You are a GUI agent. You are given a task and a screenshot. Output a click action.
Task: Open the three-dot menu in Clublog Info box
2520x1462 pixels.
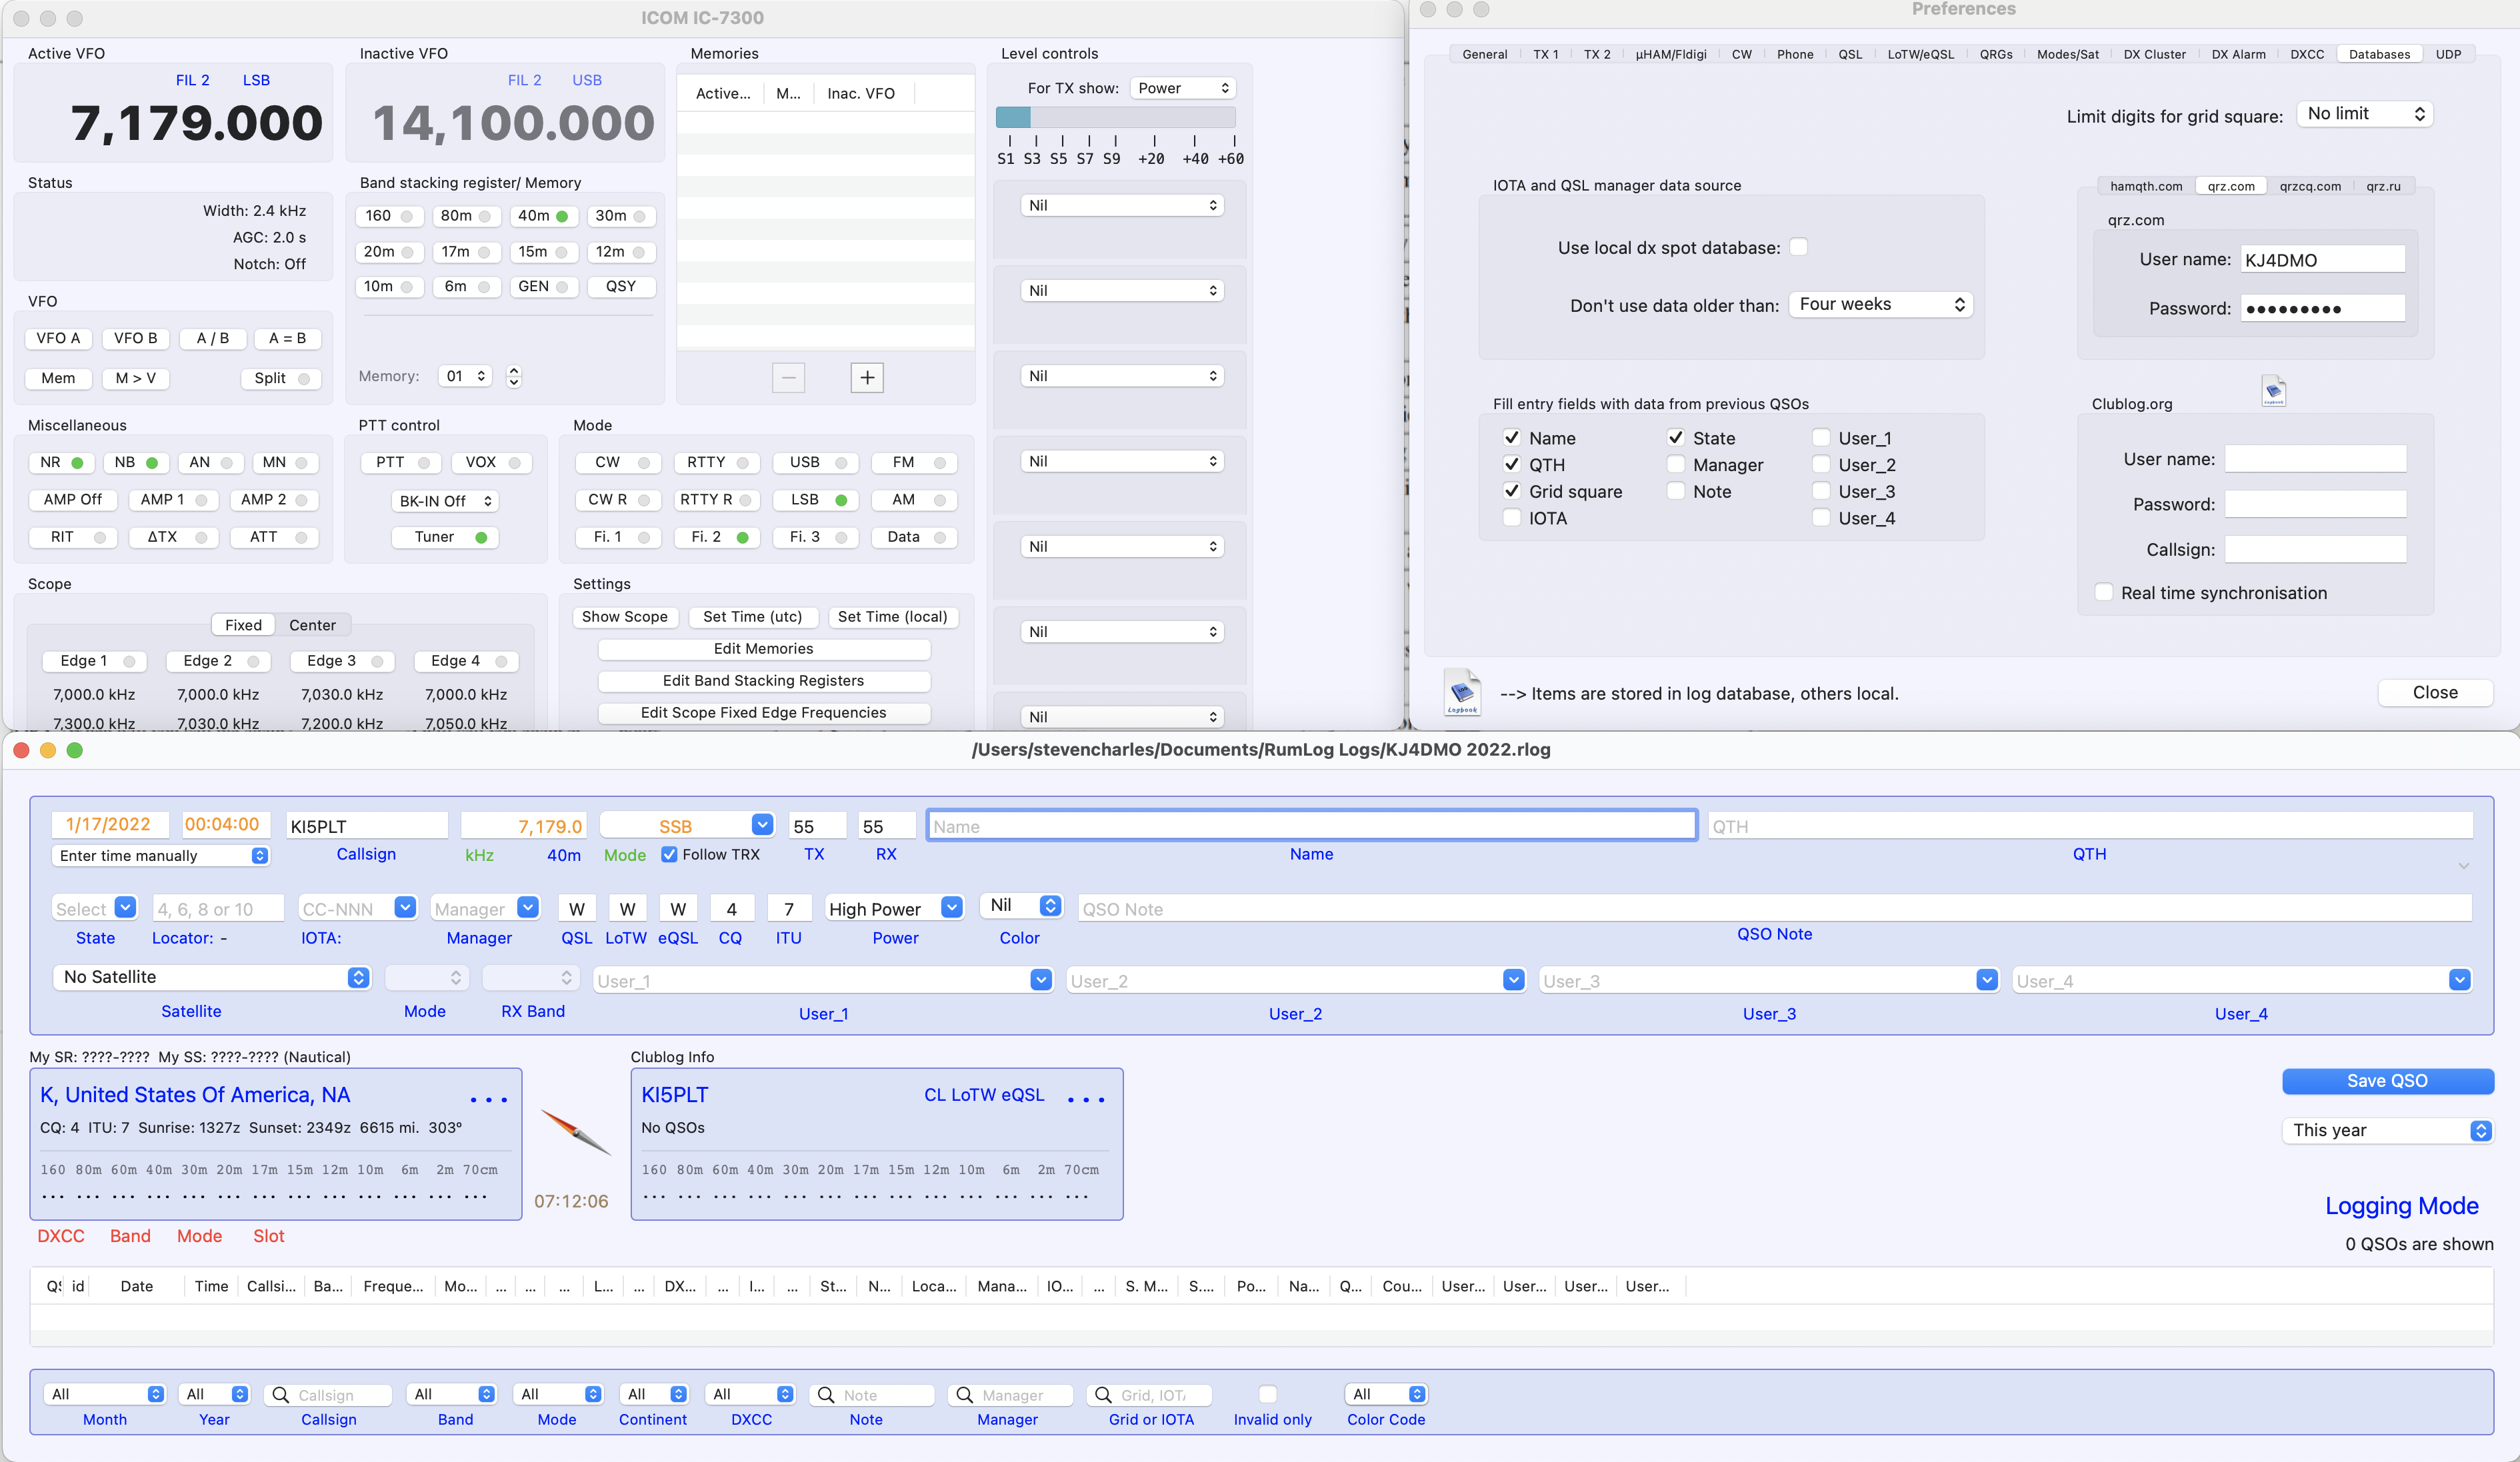coord(1086,1099)
